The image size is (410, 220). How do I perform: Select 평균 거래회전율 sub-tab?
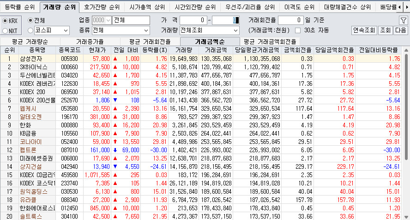150,42
